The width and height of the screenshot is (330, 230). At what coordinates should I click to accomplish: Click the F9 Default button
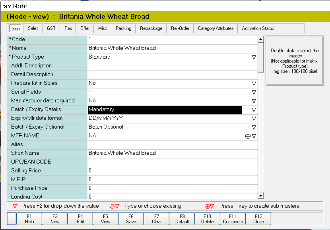pos(182,219)
